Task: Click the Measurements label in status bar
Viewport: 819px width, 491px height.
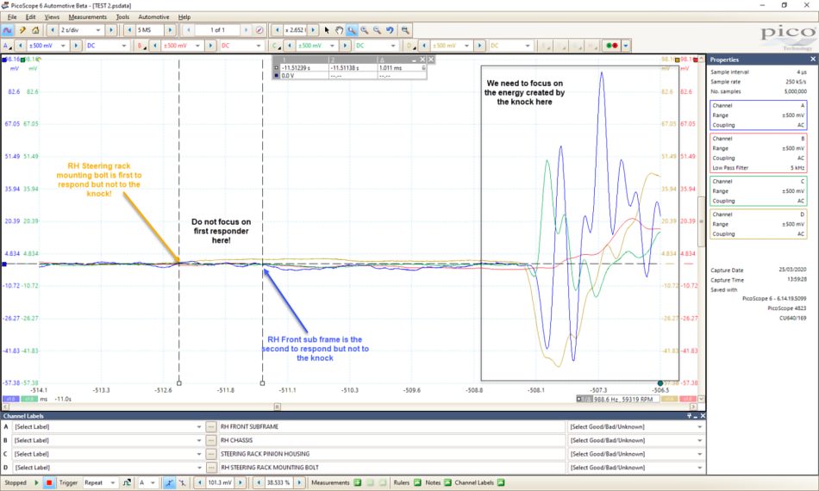Action: (330, 482)
